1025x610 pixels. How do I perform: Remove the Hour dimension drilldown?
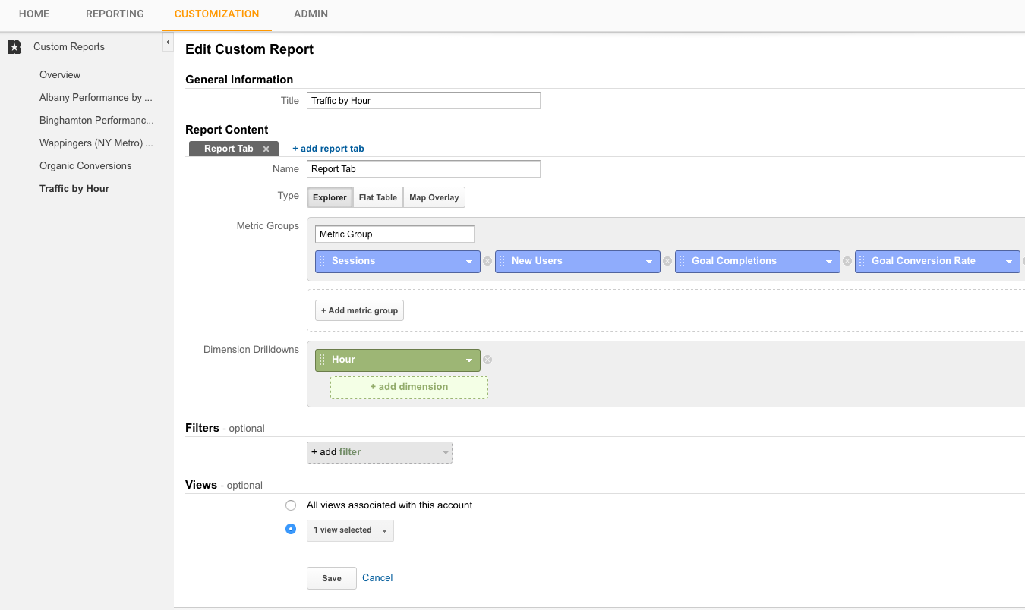coord(487,360)
